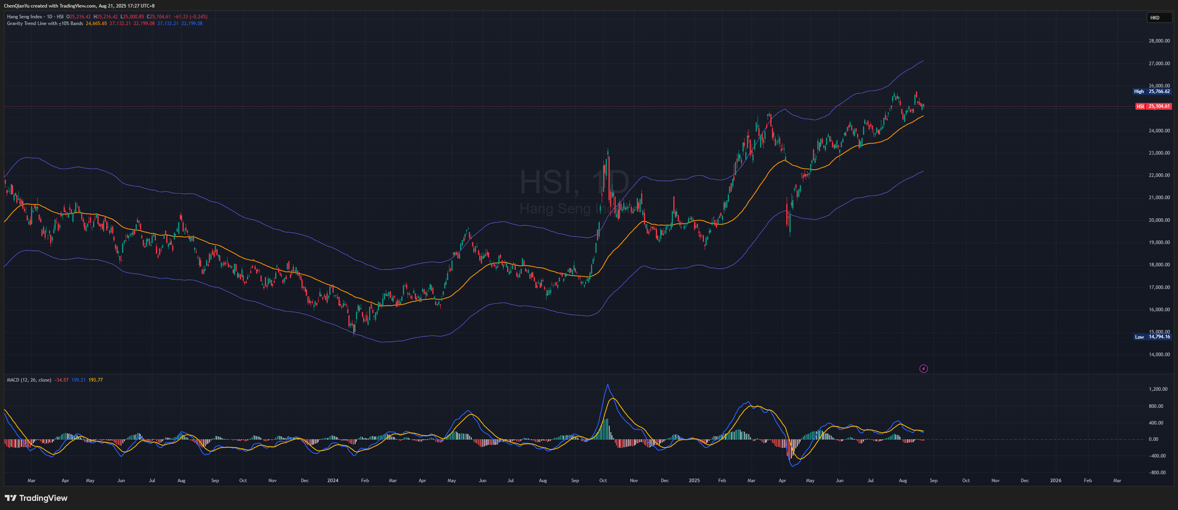The image size is (1178, 510).
Task: Click the orange trend line value 24,665.65
Action: 97,23
